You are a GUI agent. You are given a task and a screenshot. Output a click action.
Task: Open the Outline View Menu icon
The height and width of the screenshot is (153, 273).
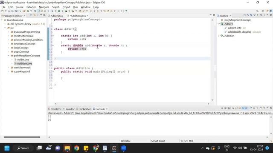point(264,15)
